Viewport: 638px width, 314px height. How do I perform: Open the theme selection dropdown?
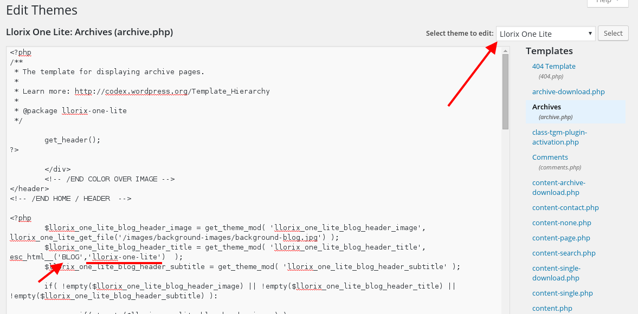coord(546,34)
